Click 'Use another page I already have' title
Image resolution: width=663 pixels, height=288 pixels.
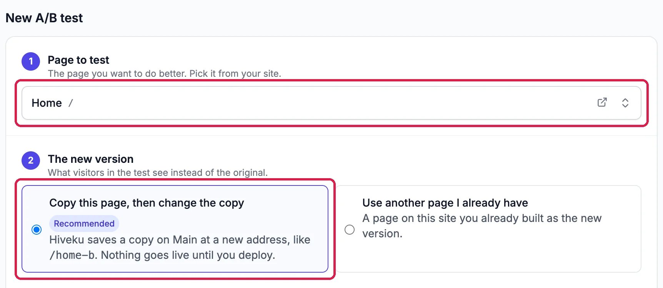coord(445,203)
